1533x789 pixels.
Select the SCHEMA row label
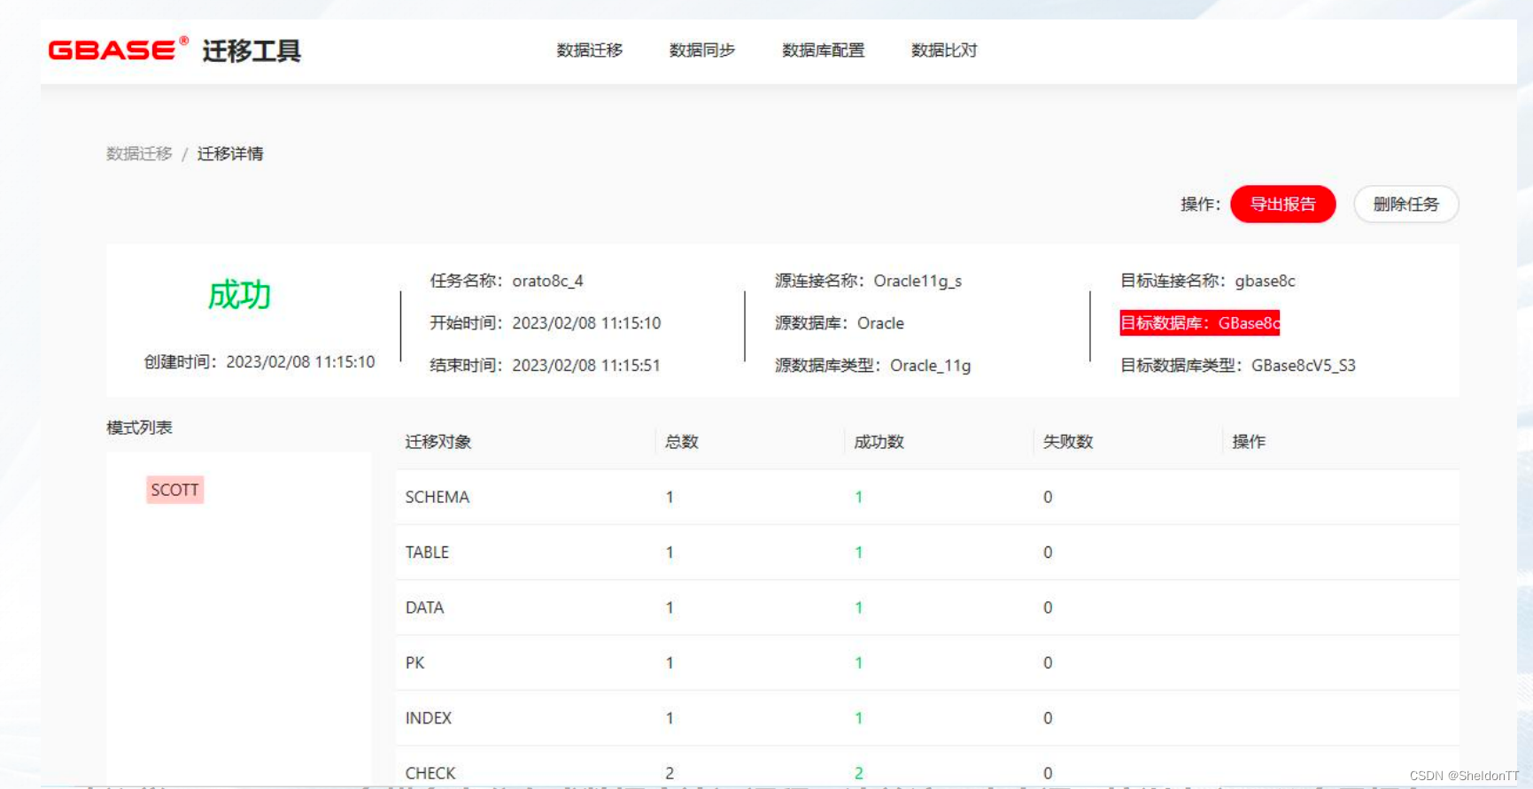[437, 498]
